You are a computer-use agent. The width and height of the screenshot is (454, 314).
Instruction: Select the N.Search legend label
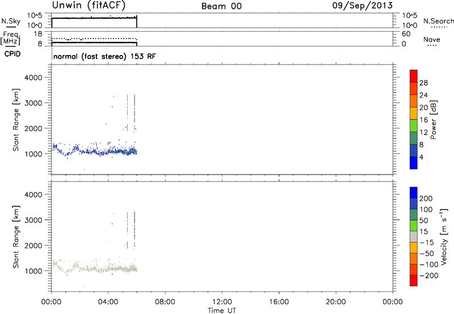click(x=439, y=21)
